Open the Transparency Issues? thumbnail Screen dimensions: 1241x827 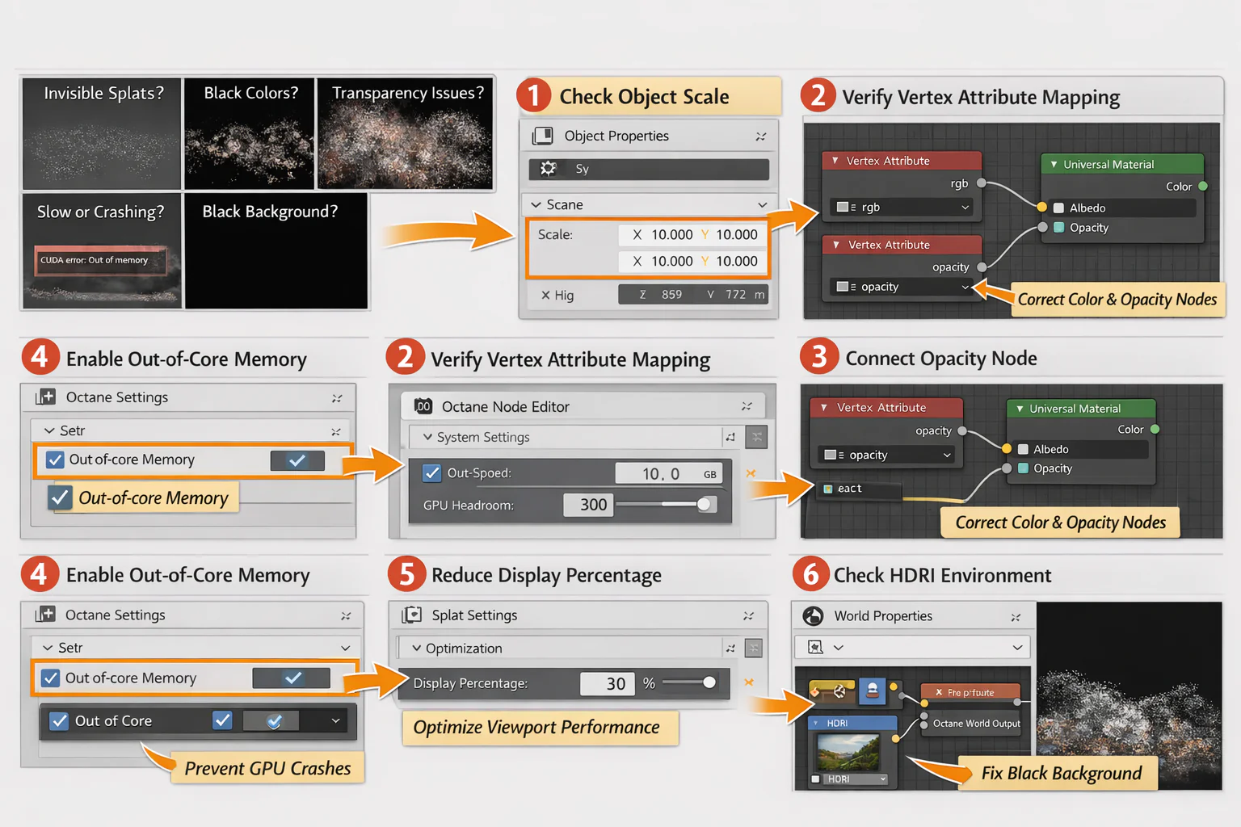pos(405,133)
